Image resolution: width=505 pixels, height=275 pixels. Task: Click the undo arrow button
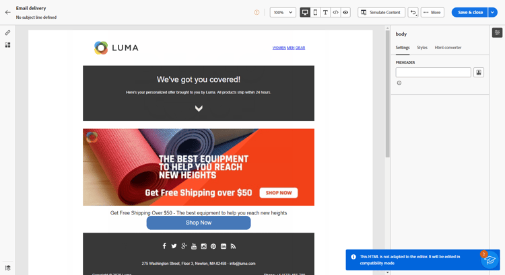click(413, 12)
